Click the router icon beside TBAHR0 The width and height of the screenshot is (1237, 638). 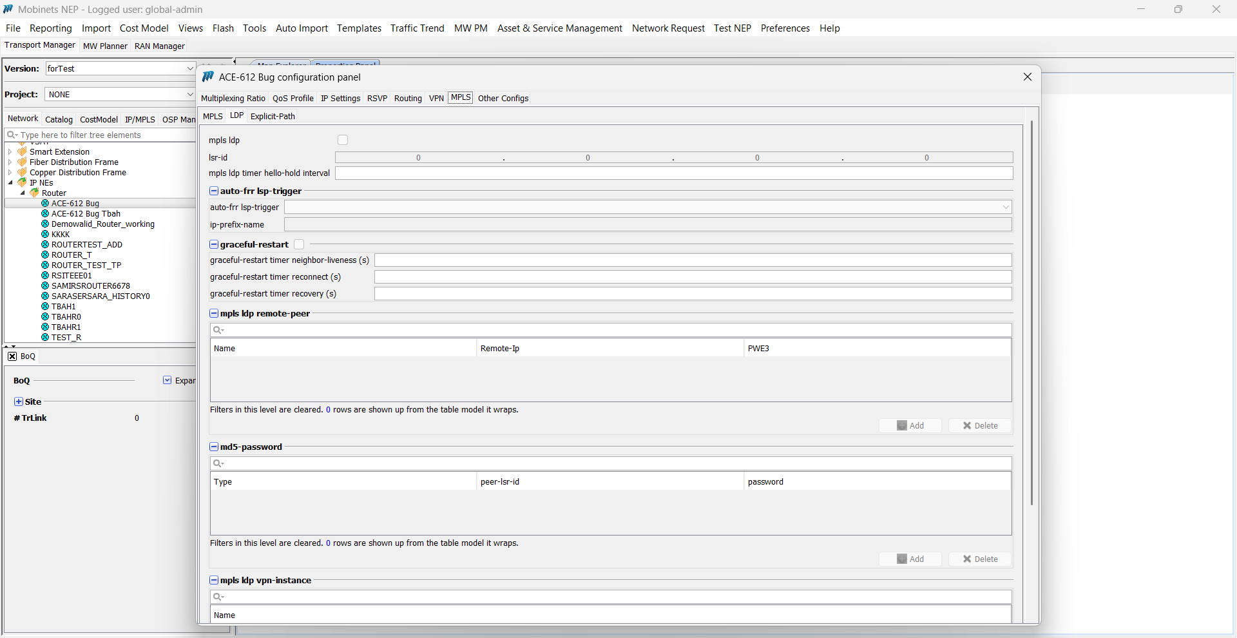(x=45, y=317)
